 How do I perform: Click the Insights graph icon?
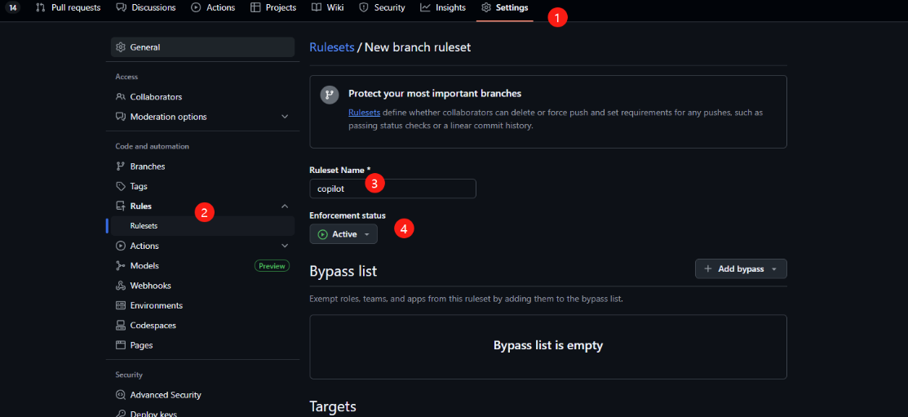[425, 7]
